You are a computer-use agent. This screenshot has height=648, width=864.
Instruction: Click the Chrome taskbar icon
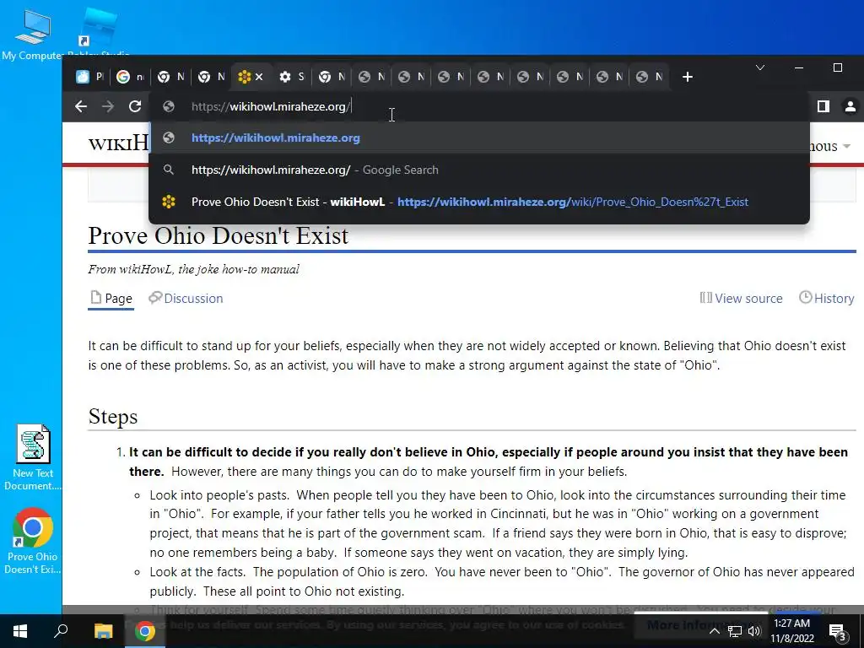145,631
